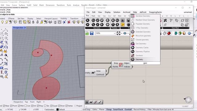The width and height of the screenshot is (197, 111).
Task: Open the Perspective viewport dropdown arrow
Action: [25, 28]
